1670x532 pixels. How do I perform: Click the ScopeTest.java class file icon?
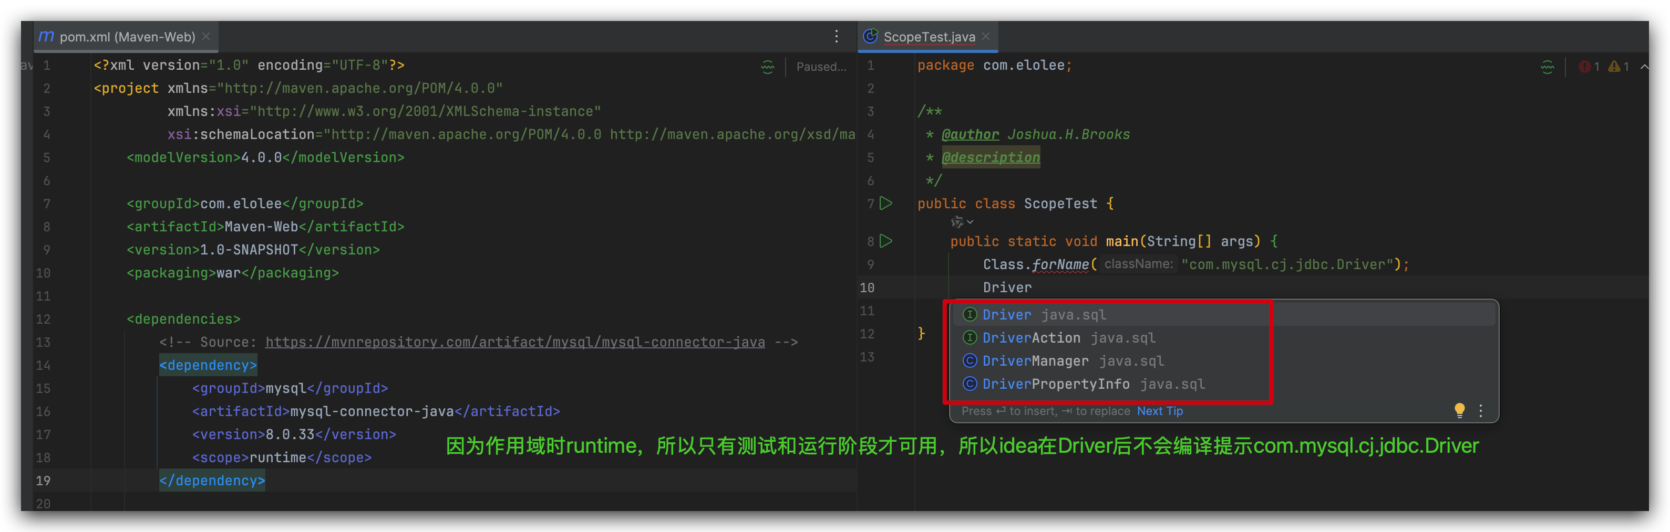pyautogui.click(x=871, y=36)
